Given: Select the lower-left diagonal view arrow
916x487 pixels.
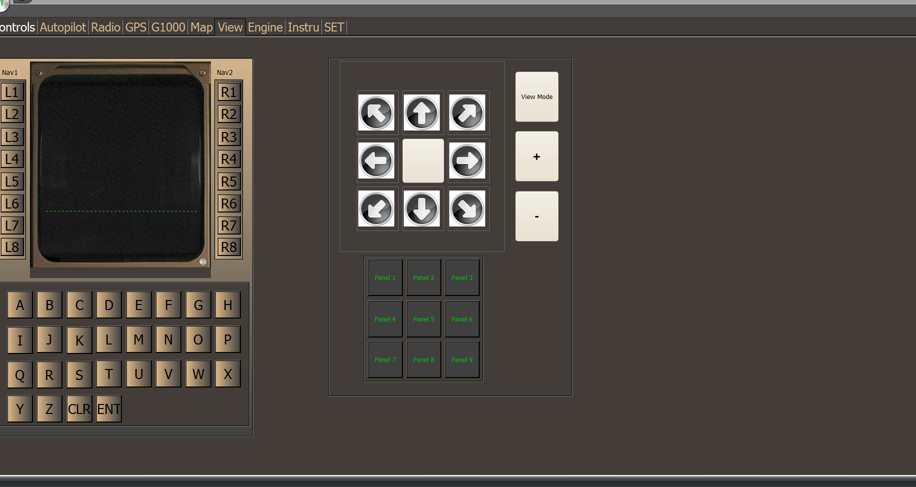Looking at the screenshot, I should coord(377,208).
